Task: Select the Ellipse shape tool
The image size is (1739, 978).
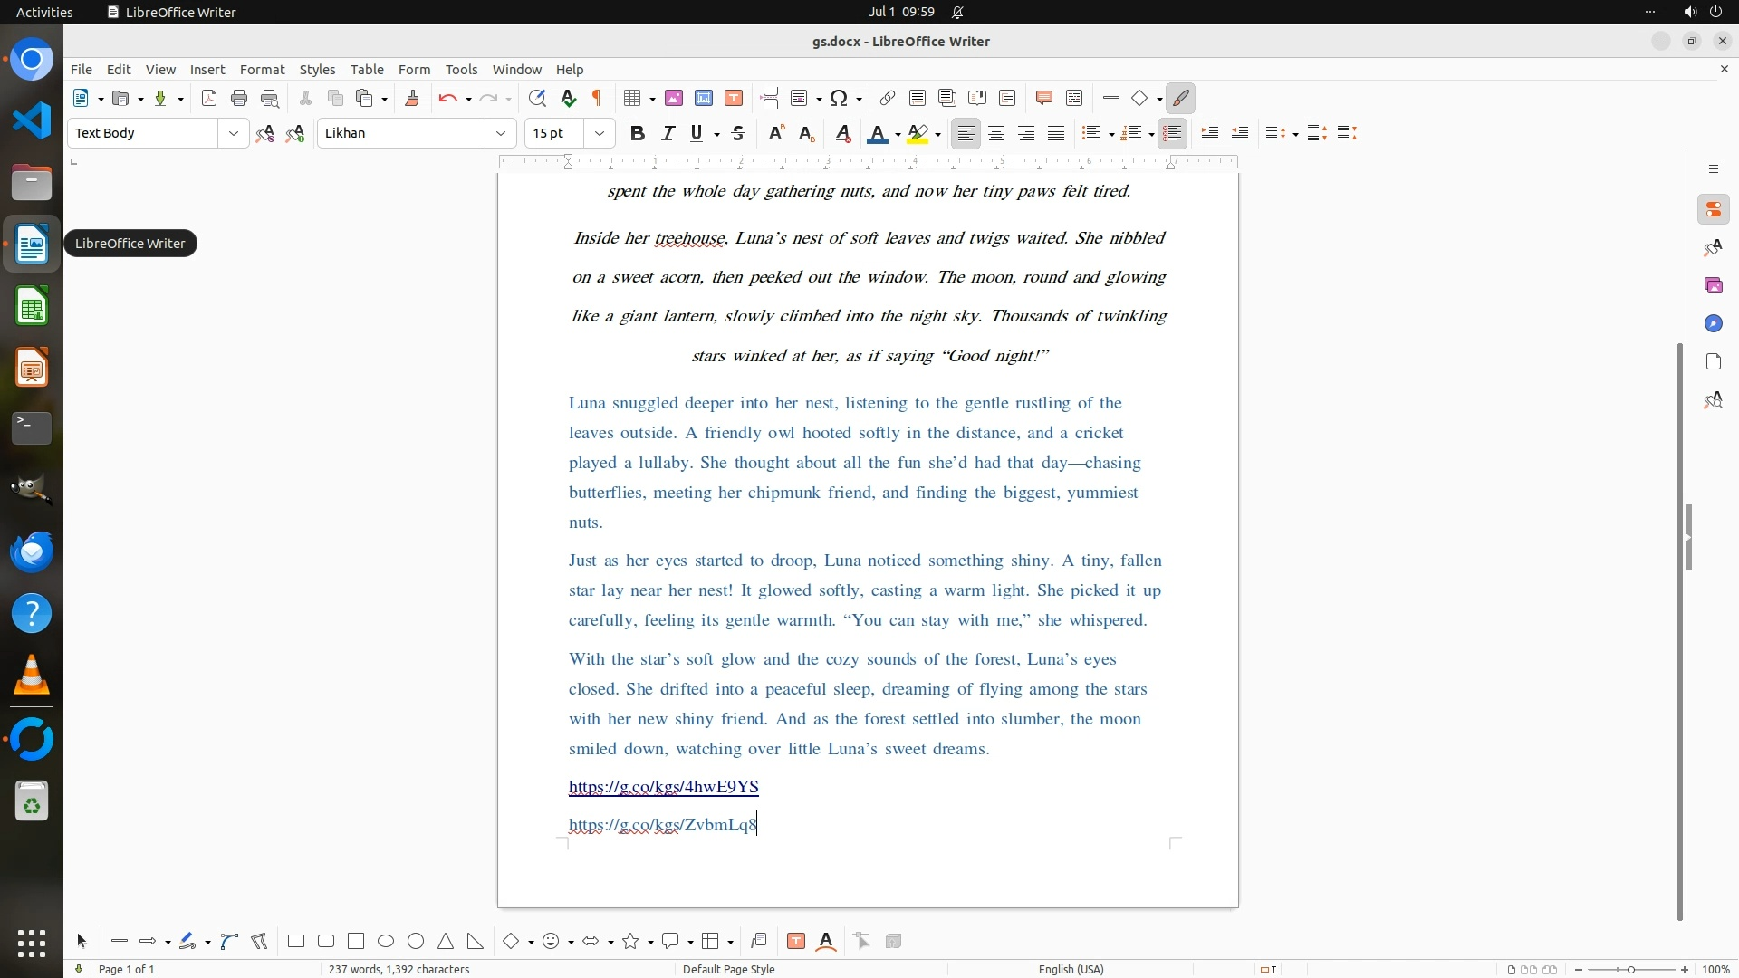Action: [386, 941]
